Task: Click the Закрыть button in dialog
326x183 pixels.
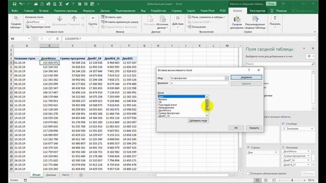Action: [254, 128]
